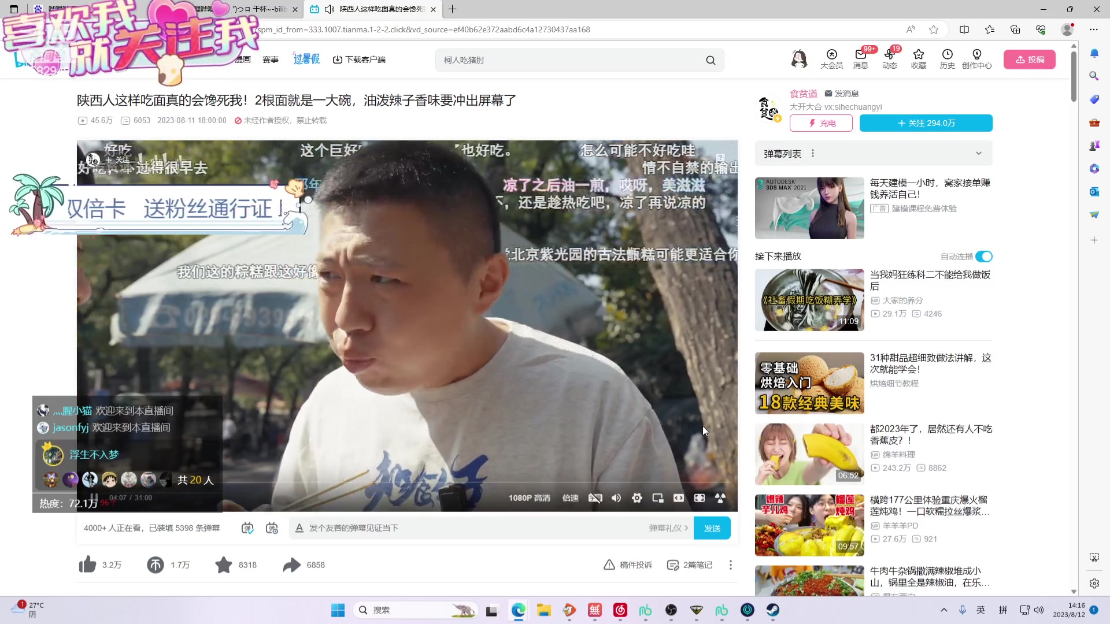The height and width of the screenshot is (624, 1110).
Task: Open Edge settings and more menu
Action: click(1094, 29)
